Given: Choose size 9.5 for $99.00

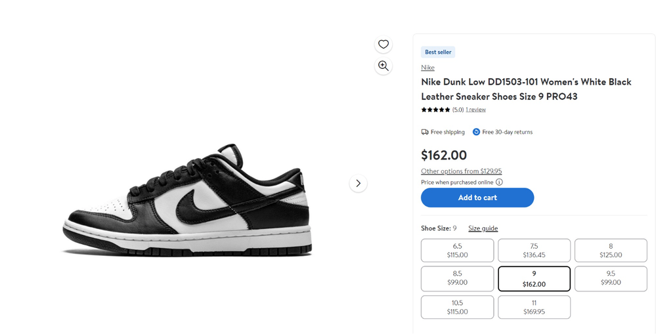Looking at the screenshot, I should tap(611, 278).
